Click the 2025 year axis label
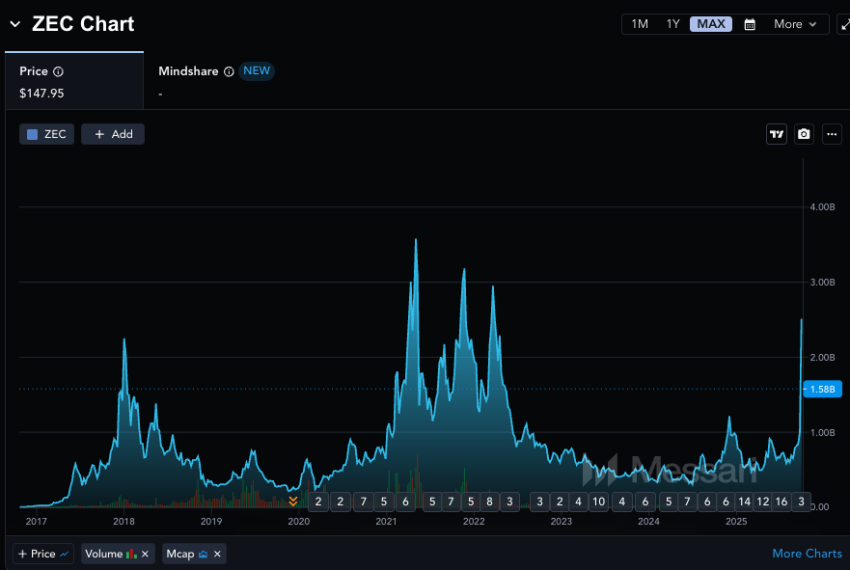The height and width of the screenshot is (570, 850). (736, 521)
